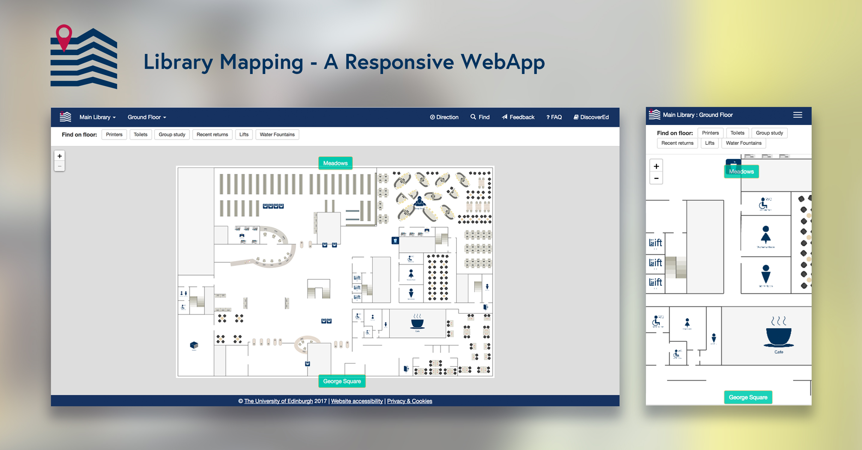Screen dimensions: 862x450
Task: Click the top Lift icon in mobile map
Action: point(655,242)
